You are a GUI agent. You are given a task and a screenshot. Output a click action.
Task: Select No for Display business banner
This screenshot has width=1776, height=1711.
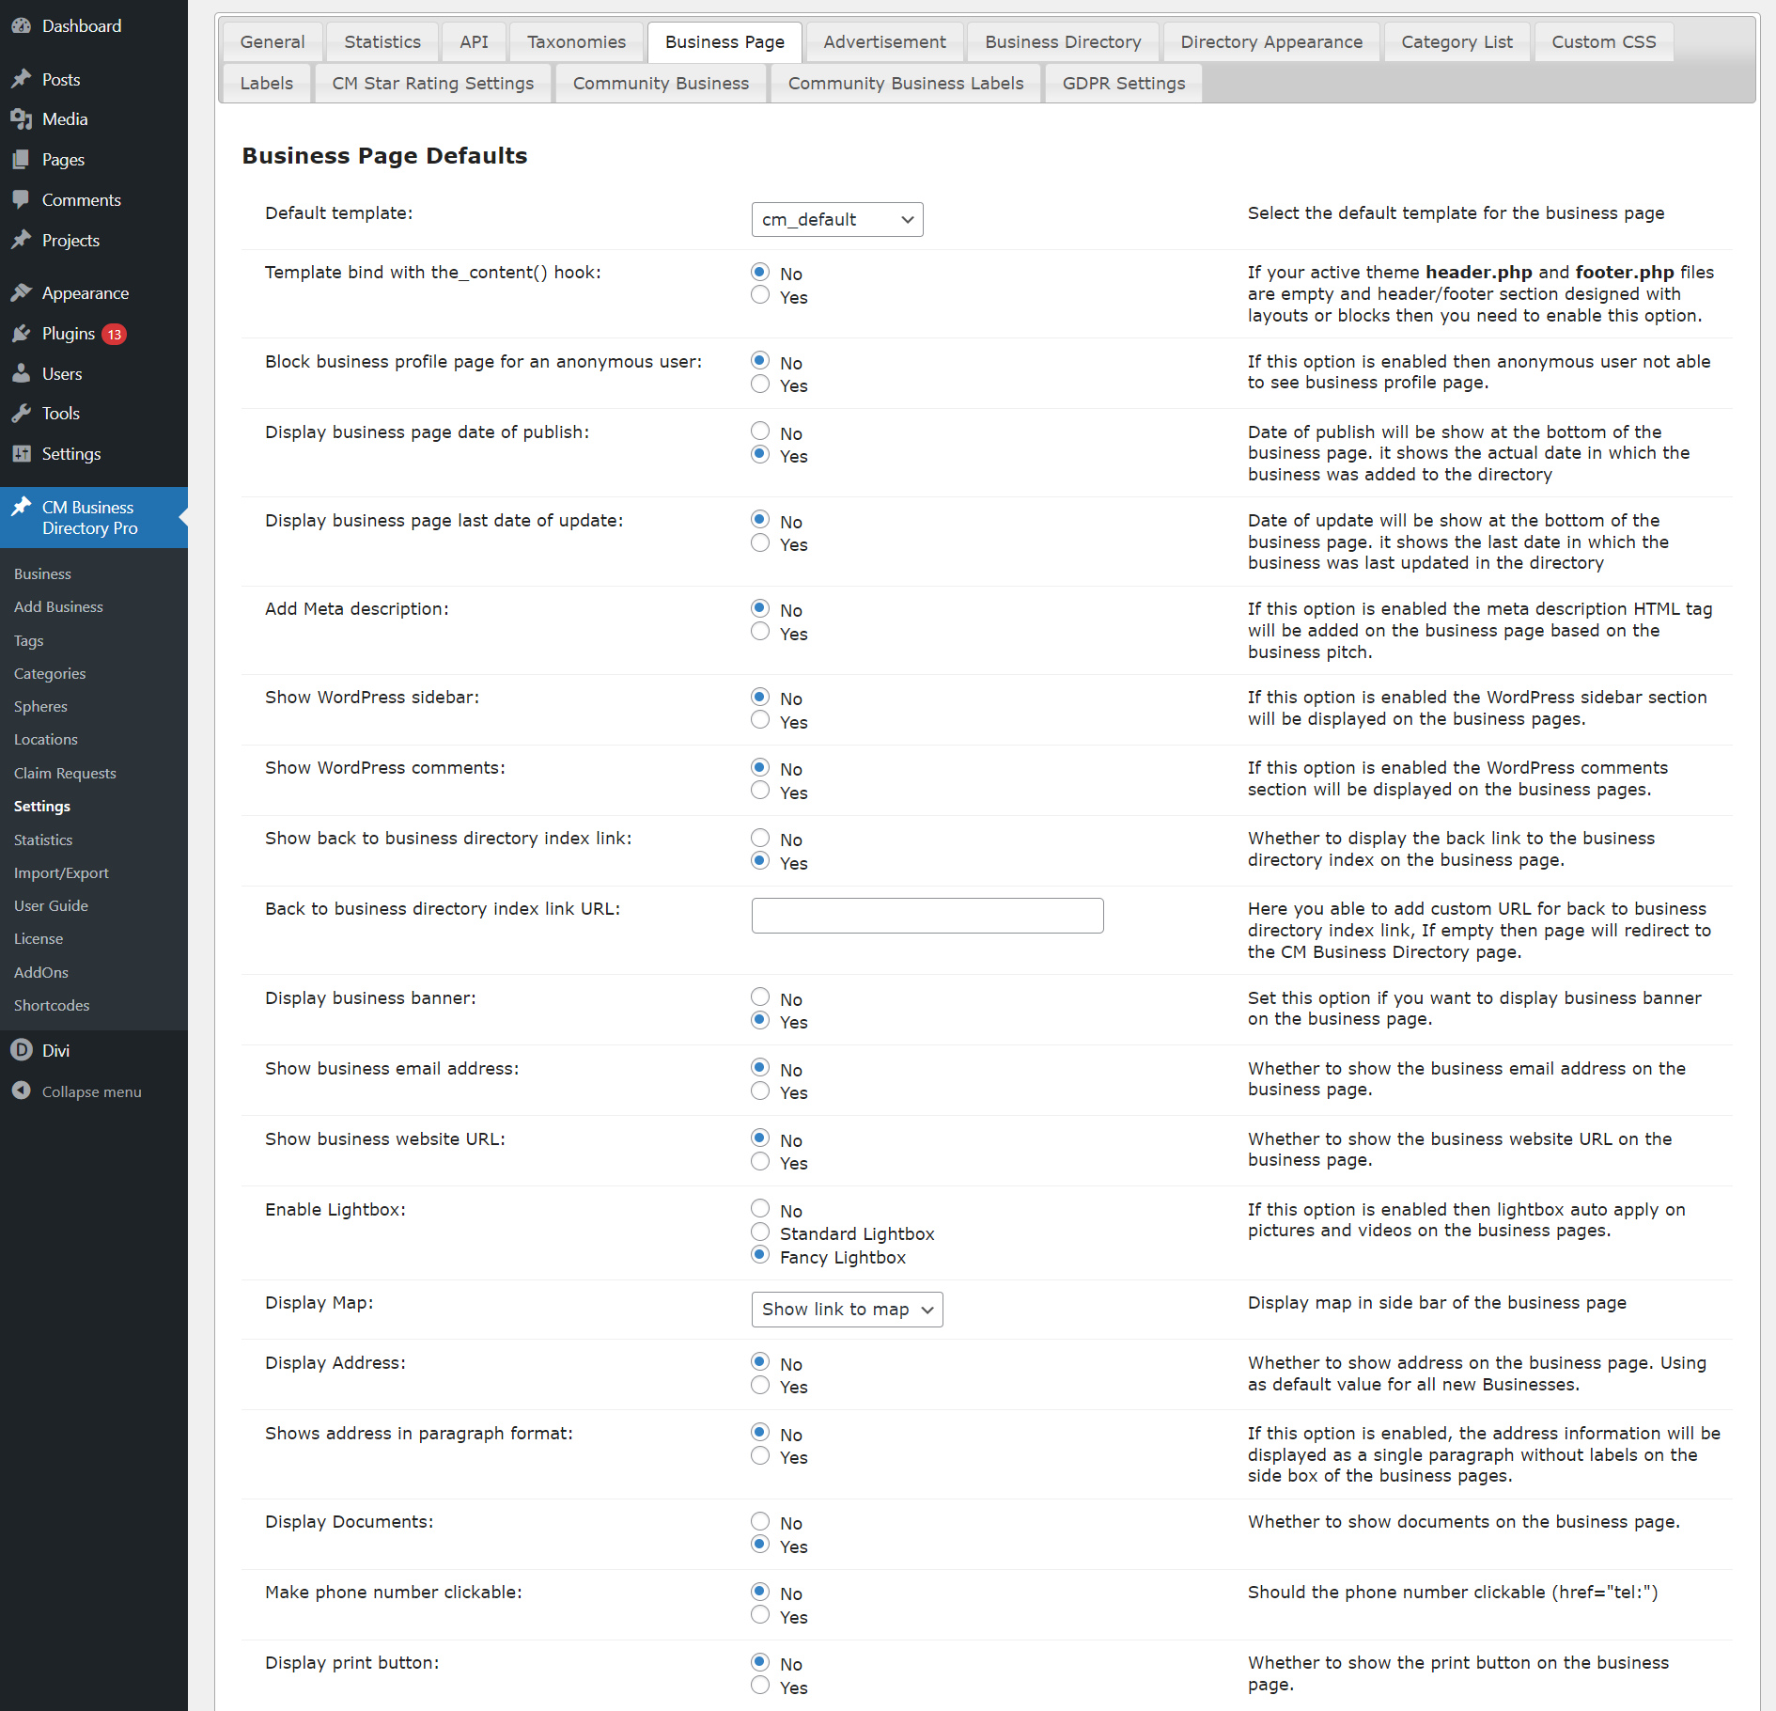click(x=760, y=997)
